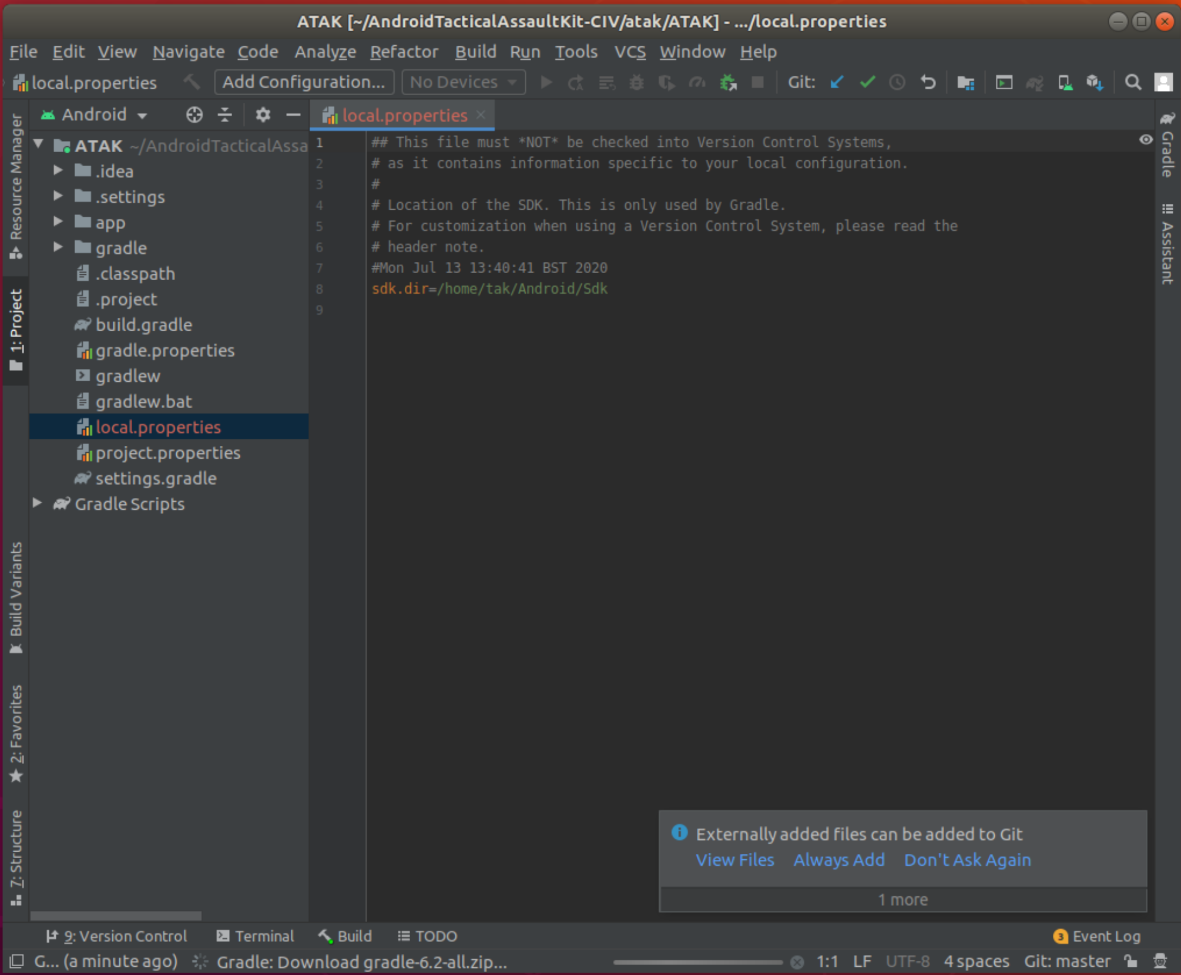Image resolution: width=1181 pixels, height=975 pixels.
Task: Open the VCS menu
Action: click(x=630, y=52)
